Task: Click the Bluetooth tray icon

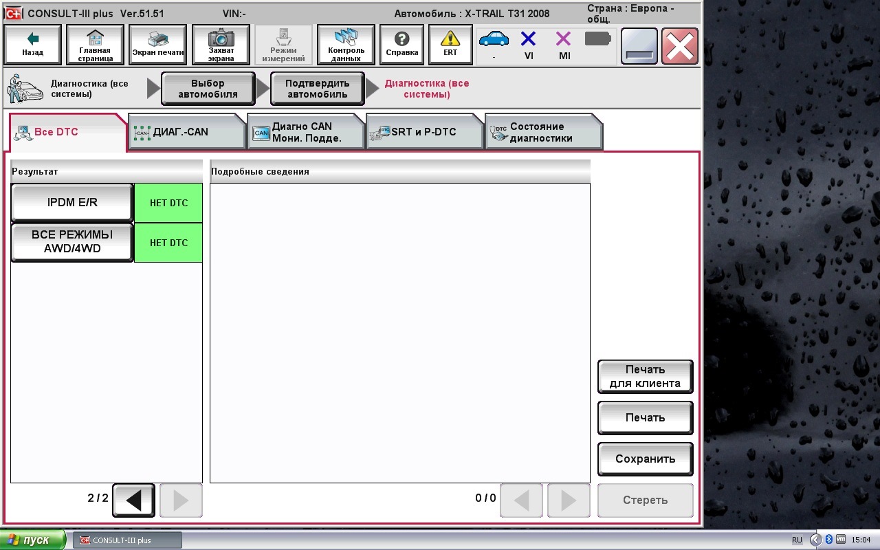Action: point(828,540)
